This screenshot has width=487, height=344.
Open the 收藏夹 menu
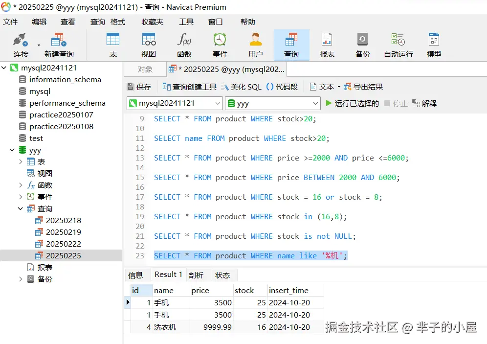point(152,22)
